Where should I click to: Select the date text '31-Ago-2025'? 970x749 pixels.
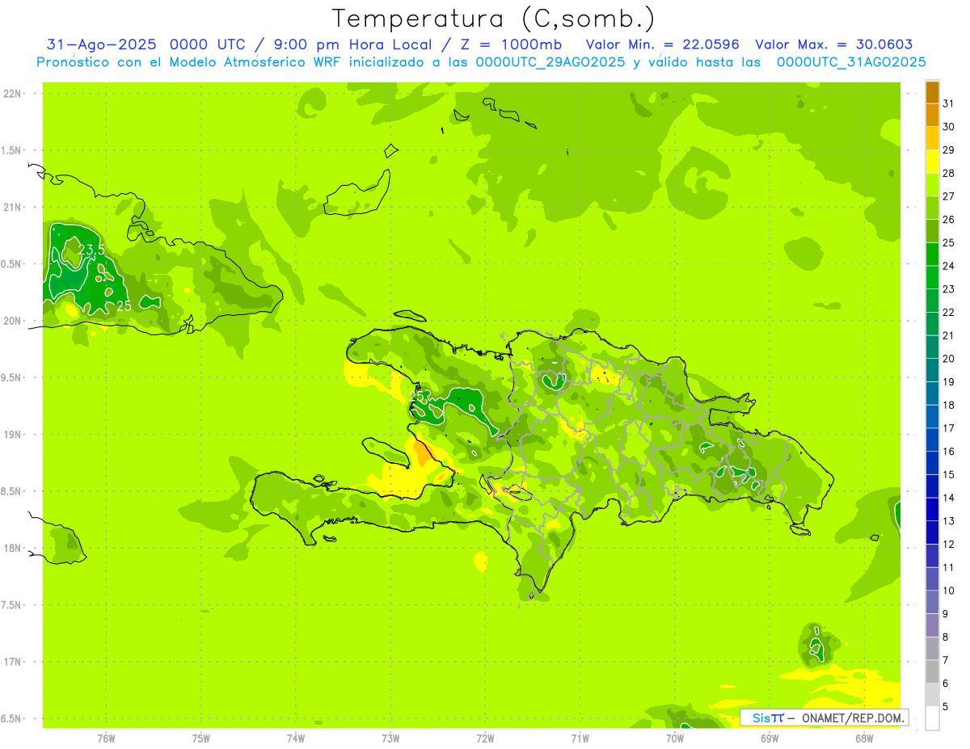(x=101, y=44)
